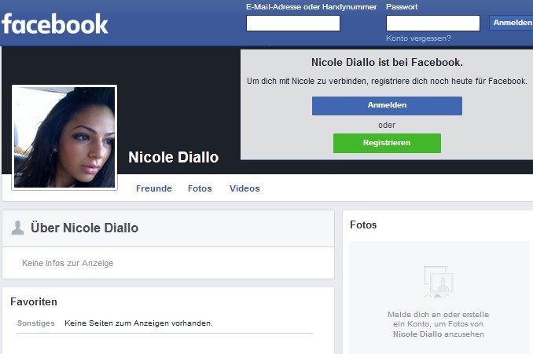The height and width of the screenshot is (354, 533).
Task: Focus the E-Mail-Adresse oder Handynummer field
Action: [x=293, y=23]
